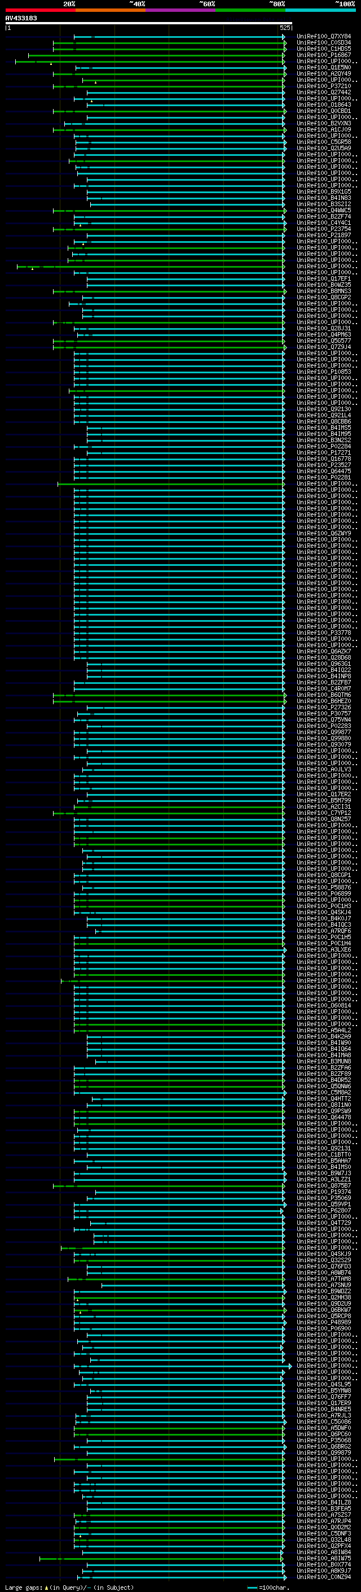Open hit UniRef100_Q1E5N0
Image resolution: width=361 pixels, height=1592 pixels.
324,67
